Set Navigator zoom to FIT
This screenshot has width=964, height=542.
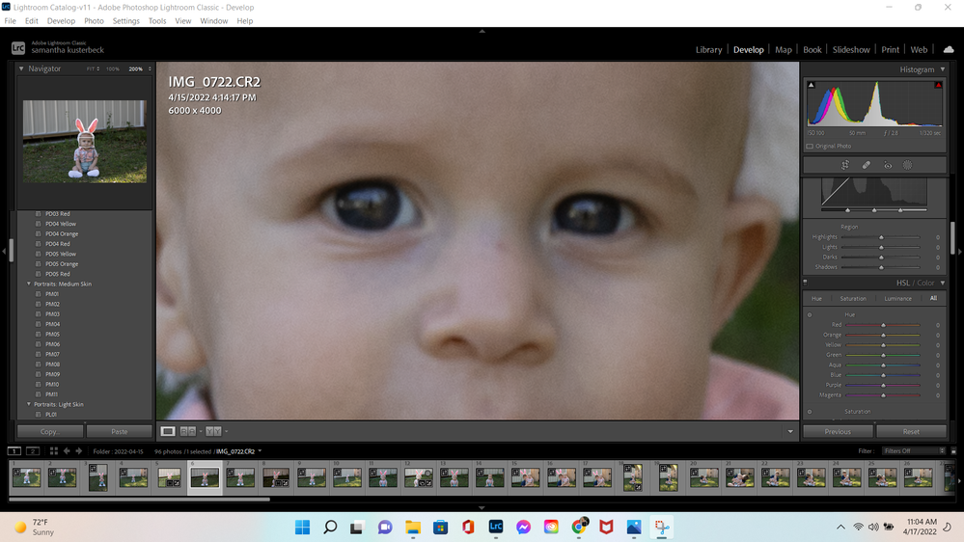[91, 68]
